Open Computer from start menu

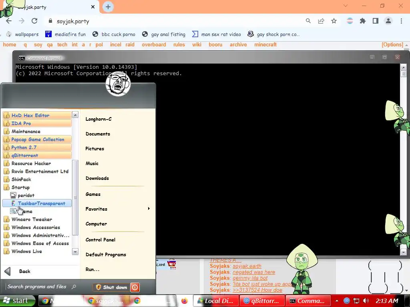(x=96, y=224)
